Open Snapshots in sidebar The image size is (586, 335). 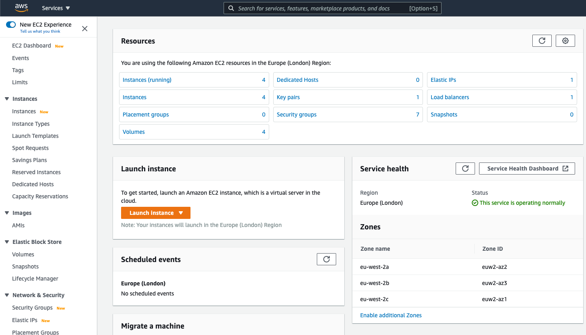25,266
